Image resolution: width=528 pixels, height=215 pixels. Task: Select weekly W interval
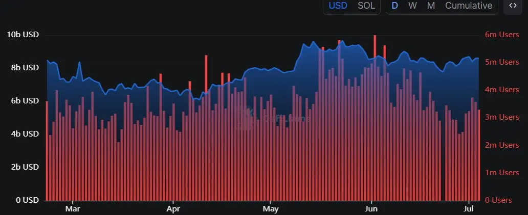412,6
